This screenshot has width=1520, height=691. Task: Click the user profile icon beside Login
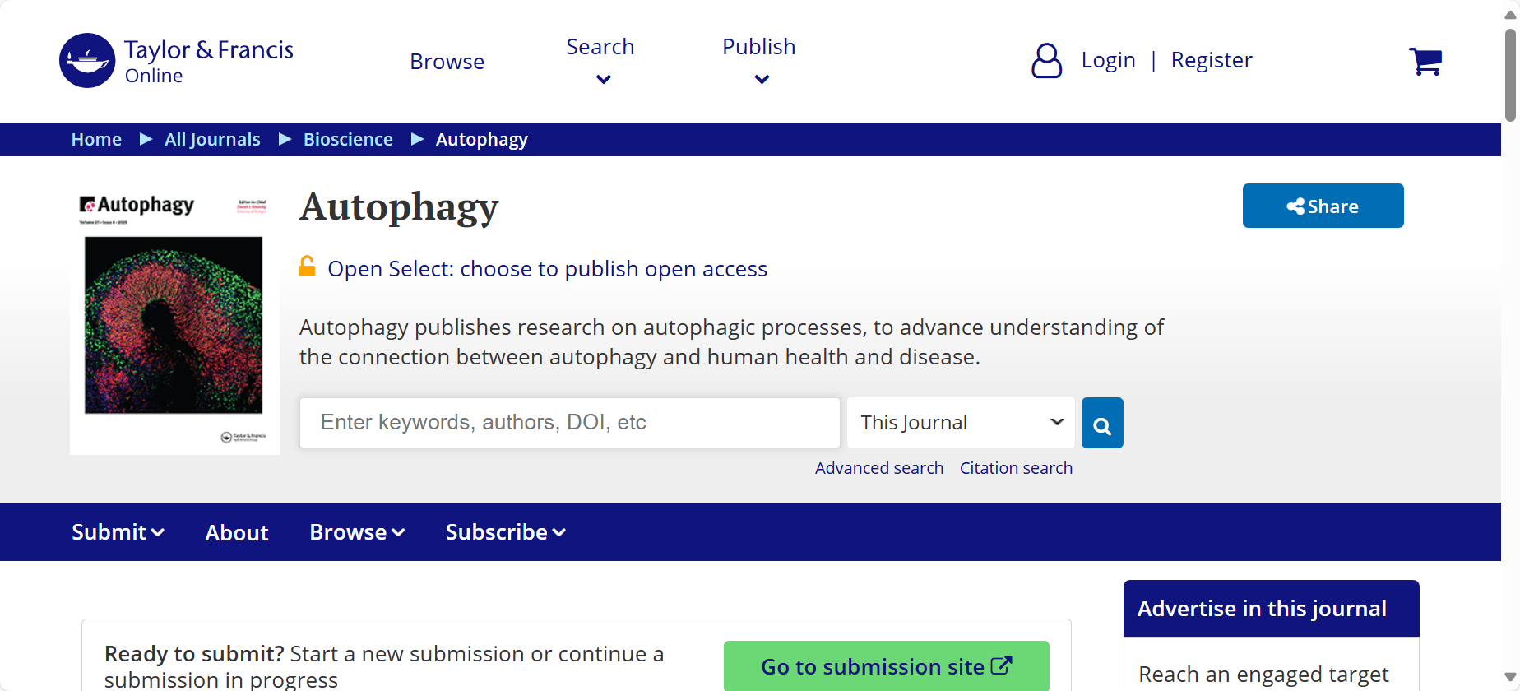1046,61
